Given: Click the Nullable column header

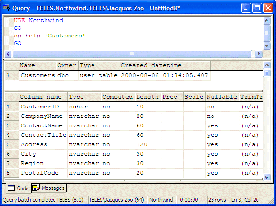Looking at the screenshot, I should tap(222, 97).
